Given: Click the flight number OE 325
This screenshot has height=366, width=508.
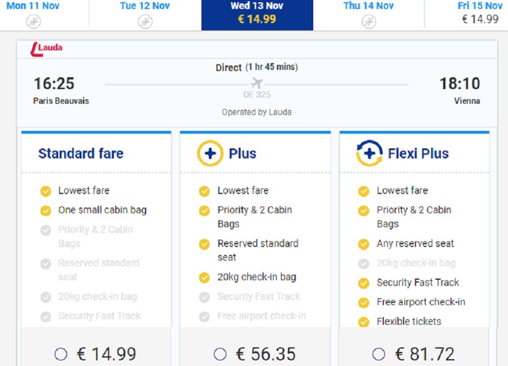Looking at the screenshot, I should tap(257, 95).
